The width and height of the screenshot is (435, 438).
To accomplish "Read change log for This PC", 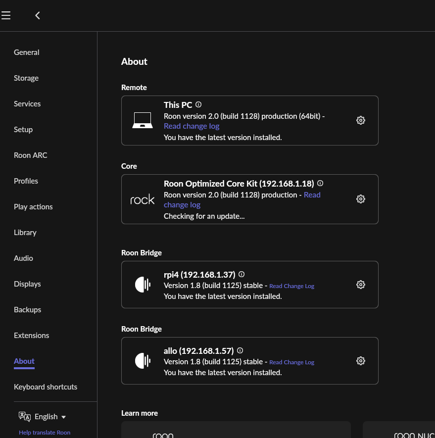I will (192, 126).
